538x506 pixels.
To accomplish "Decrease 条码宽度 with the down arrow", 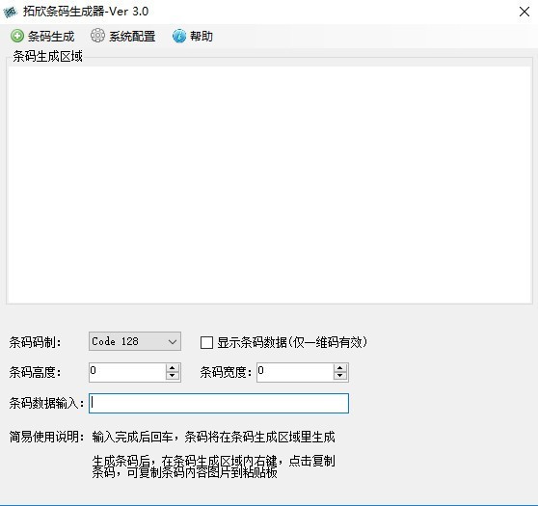I will 339,376.
